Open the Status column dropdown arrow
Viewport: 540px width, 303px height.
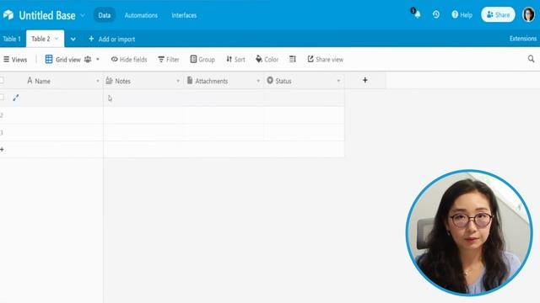pos(338,81)
